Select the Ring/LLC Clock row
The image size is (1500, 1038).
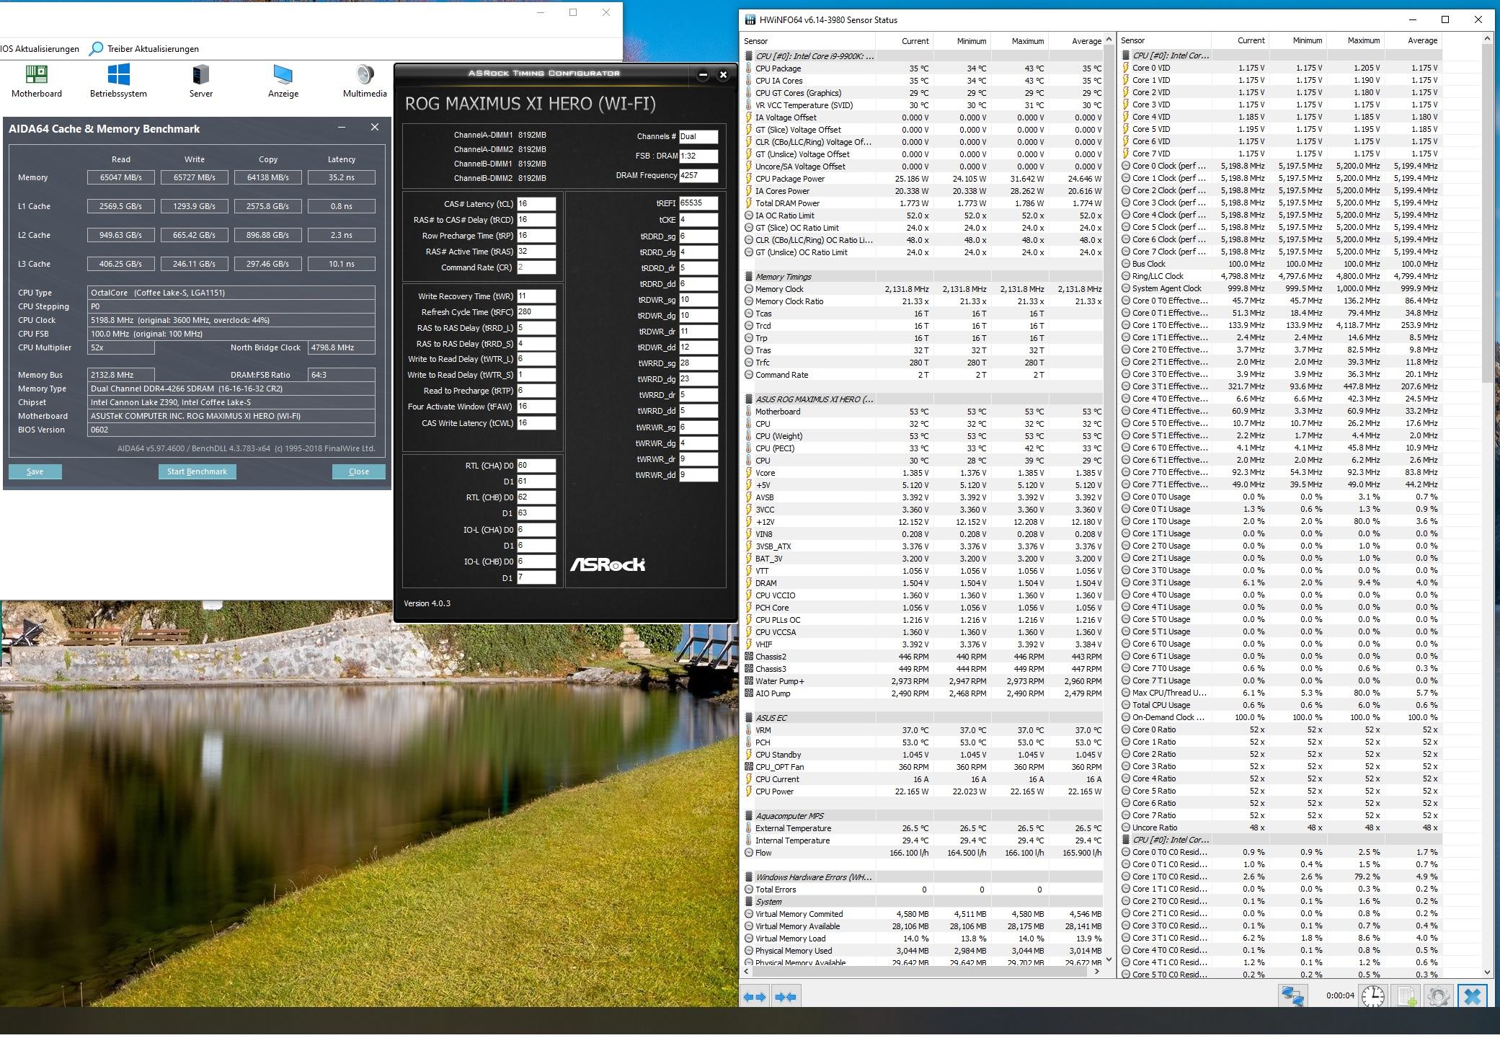click(x=1281, y=276)
